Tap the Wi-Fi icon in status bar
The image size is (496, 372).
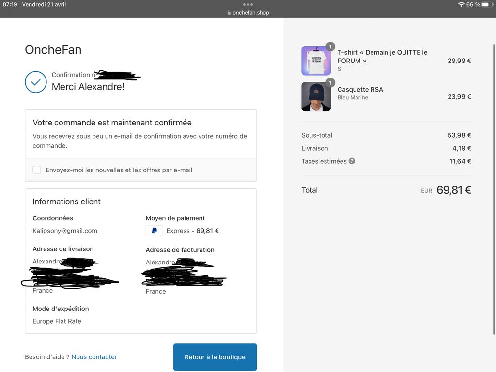pos(461,4)
